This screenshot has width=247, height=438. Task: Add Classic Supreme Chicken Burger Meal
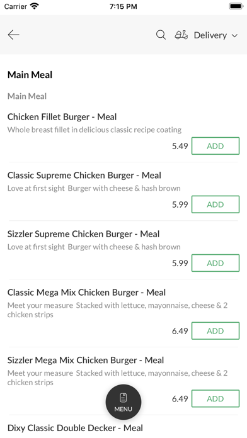215,205
